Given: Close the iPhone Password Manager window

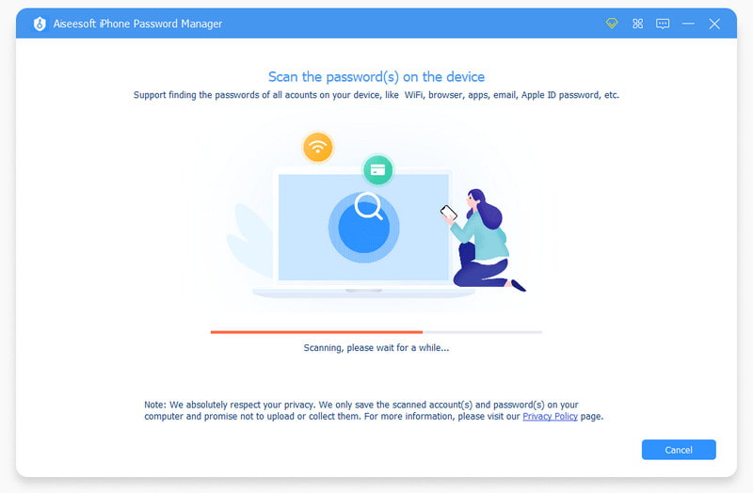Looking at the screenshot, I should click(714, 24).
